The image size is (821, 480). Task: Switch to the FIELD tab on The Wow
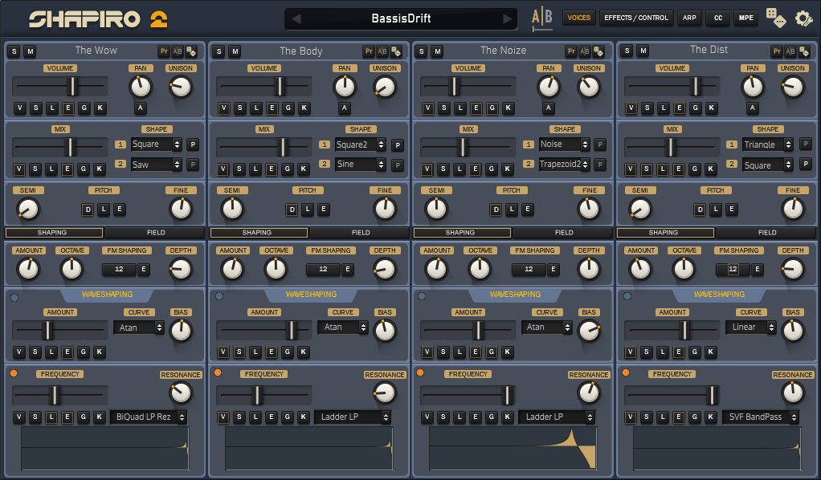156,232
